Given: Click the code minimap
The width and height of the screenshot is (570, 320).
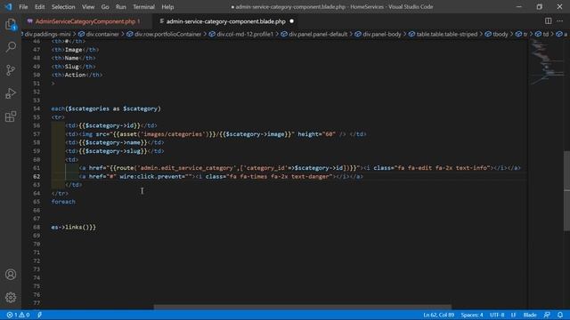Looking at the screenshot, I should click(x=547, y=61).
